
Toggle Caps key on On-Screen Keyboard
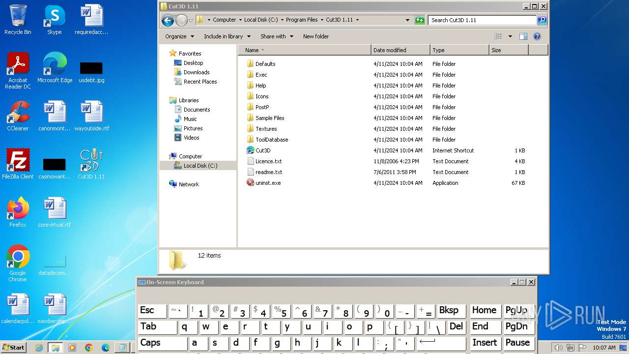click(163, 343)
